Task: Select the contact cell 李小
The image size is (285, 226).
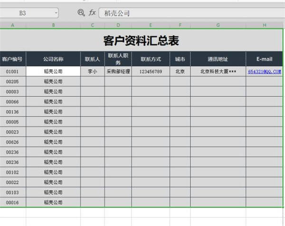Action: coord(93,71)
